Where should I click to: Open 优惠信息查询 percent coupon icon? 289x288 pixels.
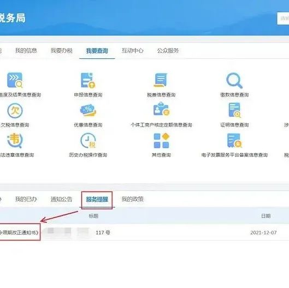88,110
